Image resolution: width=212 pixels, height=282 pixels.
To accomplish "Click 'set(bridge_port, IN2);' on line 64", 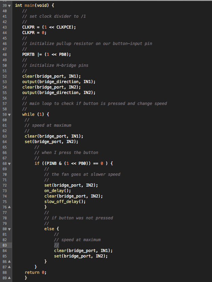I will [x=51, y=142].
